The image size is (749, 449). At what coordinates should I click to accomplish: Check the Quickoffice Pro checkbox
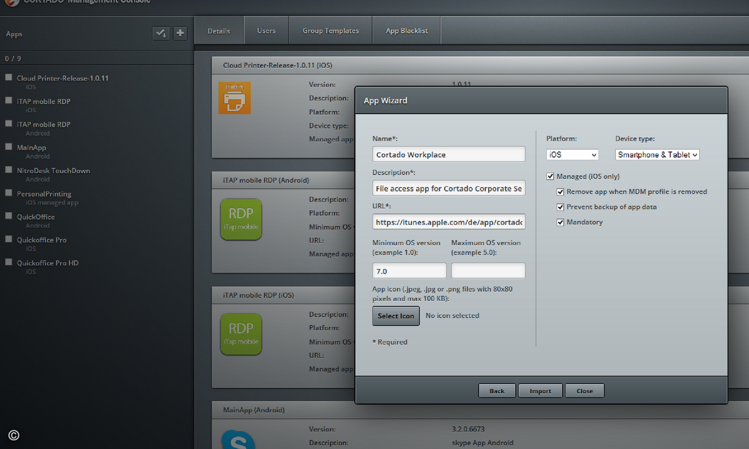pos(9,239)
